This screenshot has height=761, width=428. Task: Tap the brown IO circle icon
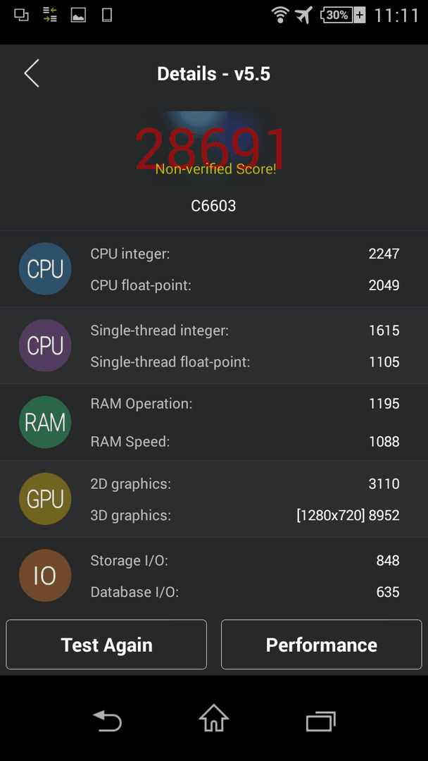click(x=45, y=576)
